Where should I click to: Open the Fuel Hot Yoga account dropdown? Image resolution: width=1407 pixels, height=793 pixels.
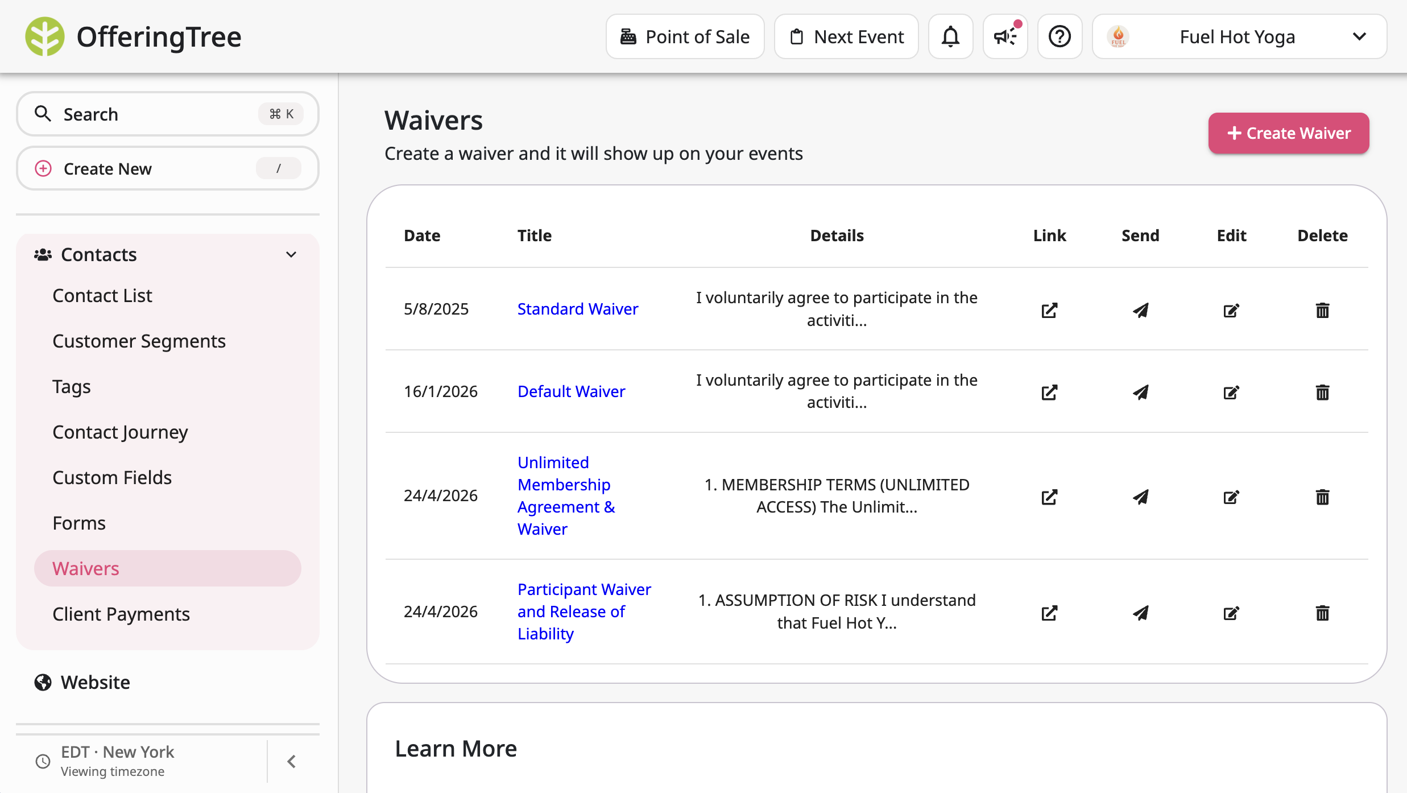(1239, 36)
